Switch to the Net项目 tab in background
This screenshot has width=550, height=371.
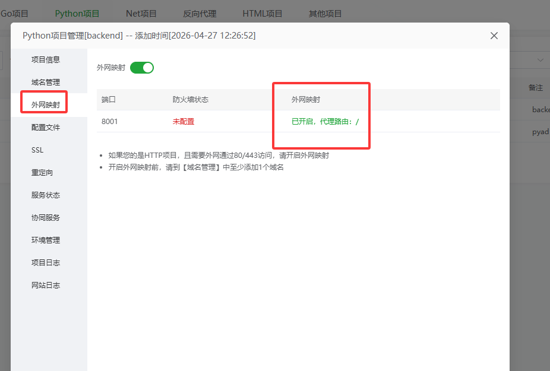[141, 14]
